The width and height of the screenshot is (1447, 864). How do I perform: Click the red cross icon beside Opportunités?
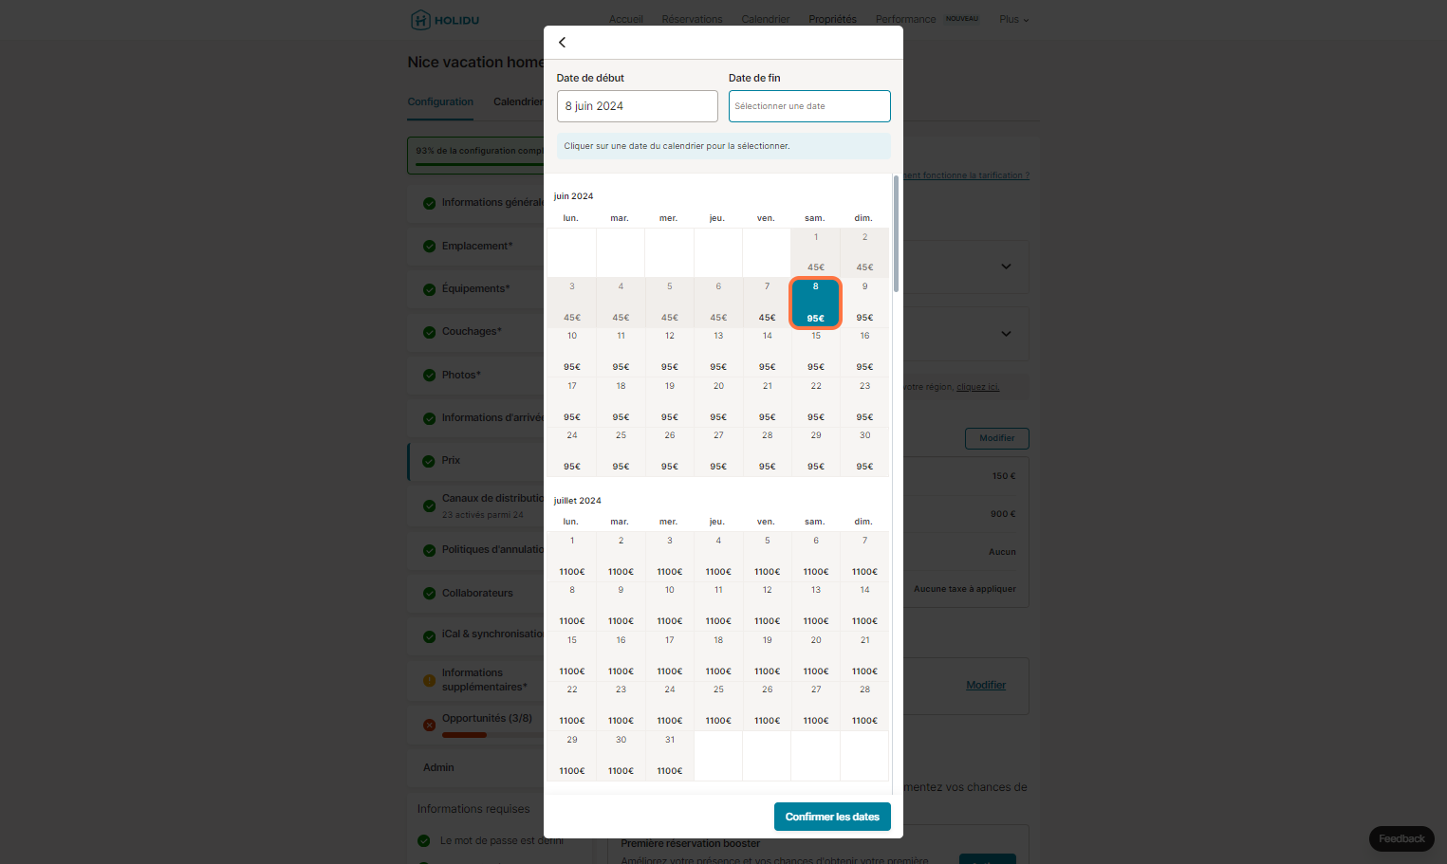click(429, 725)
